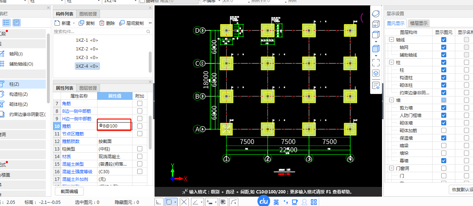Screen dimensions: 473x206
Task: Click the search magnifier in component search
Action: coord(148,32)
